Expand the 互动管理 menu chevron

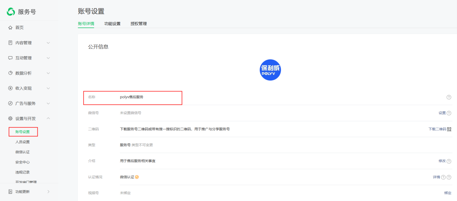pyautogui.click(x=48, y=58)
